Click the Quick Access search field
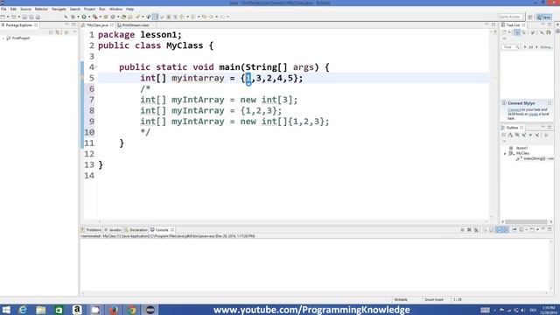 (x=510, y=17)
